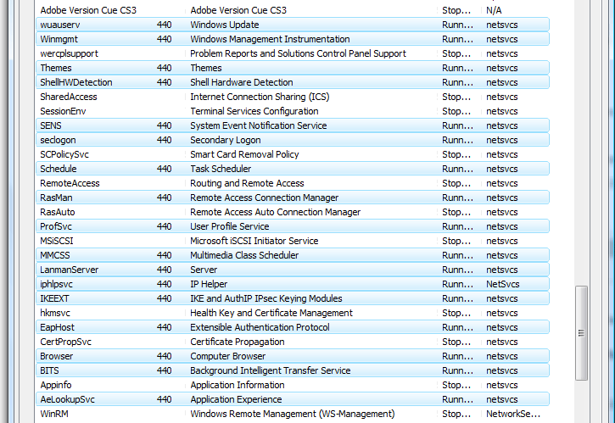615x423 pixels.
Task: Click Microsoft iSCSI Initiator Service description
Action: coord(254,241)
